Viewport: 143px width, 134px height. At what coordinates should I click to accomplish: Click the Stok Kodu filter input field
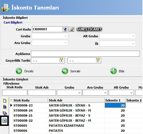[x=15, y=93]
